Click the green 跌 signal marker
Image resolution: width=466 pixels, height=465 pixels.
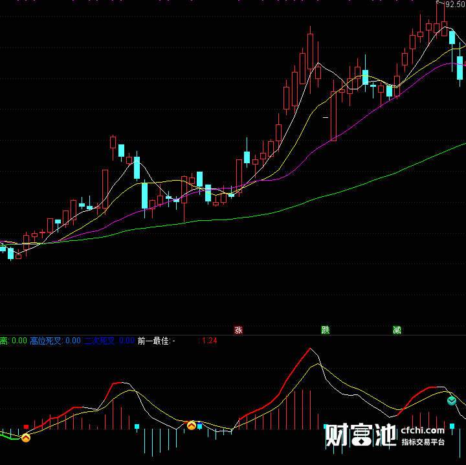click(325, 330)
